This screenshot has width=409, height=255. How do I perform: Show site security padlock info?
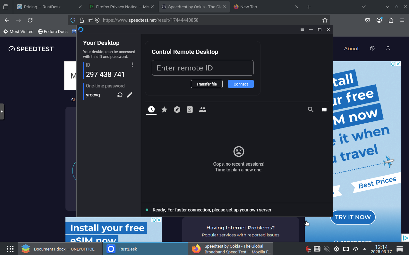click(x=82, y=20)
